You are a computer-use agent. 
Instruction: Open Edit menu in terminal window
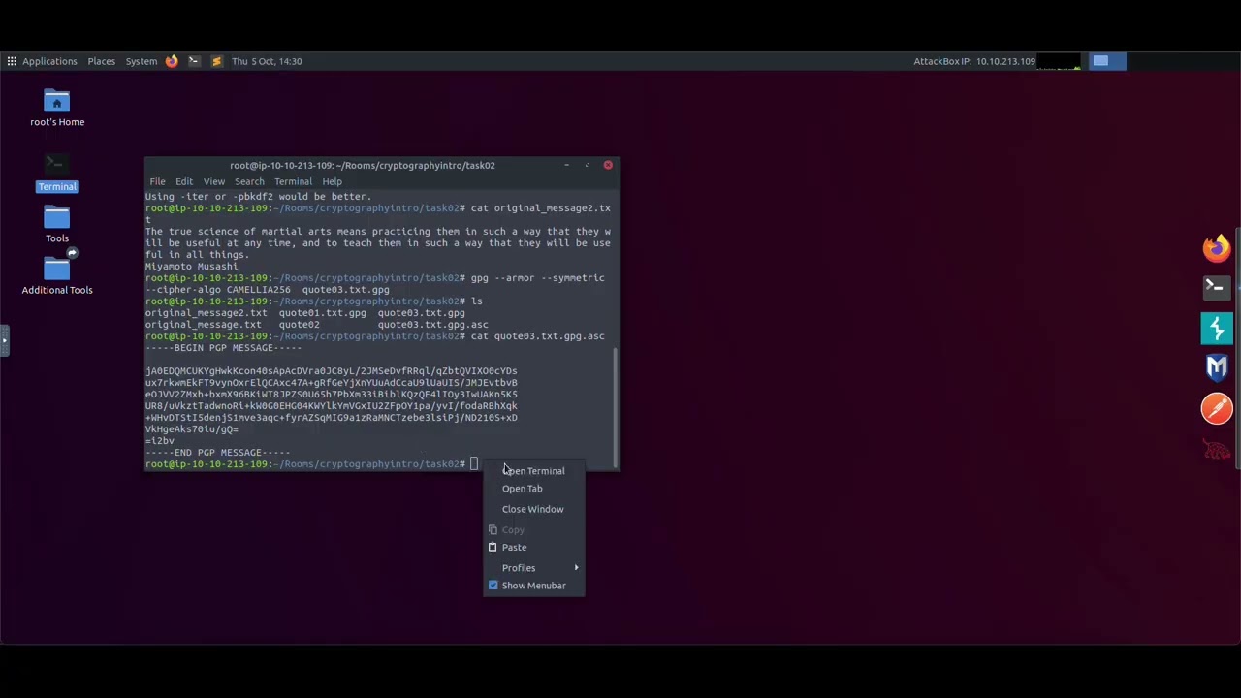[184, 181]
